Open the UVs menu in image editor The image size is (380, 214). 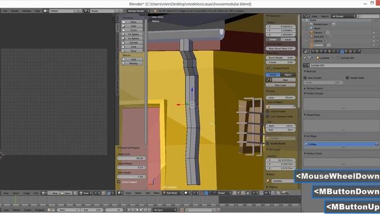click(x=36, y=193)
